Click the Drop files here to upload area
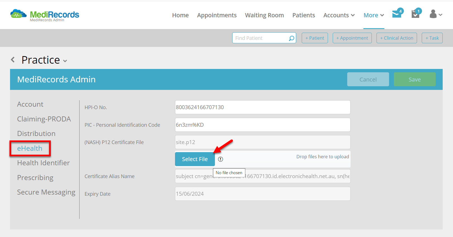 point(323,157)
